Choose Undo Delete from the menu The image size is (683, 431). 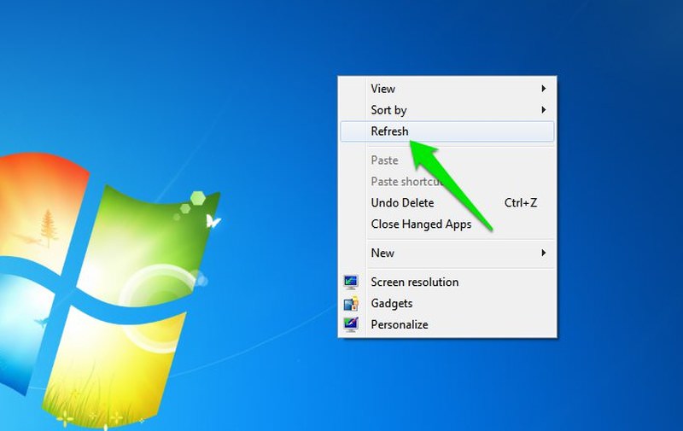[447, 203]
